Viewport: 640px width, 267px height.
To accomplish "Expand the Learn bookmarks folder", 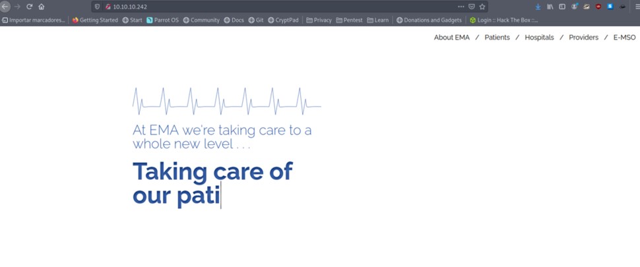I will pyautogui.click(x=377, y=20).
